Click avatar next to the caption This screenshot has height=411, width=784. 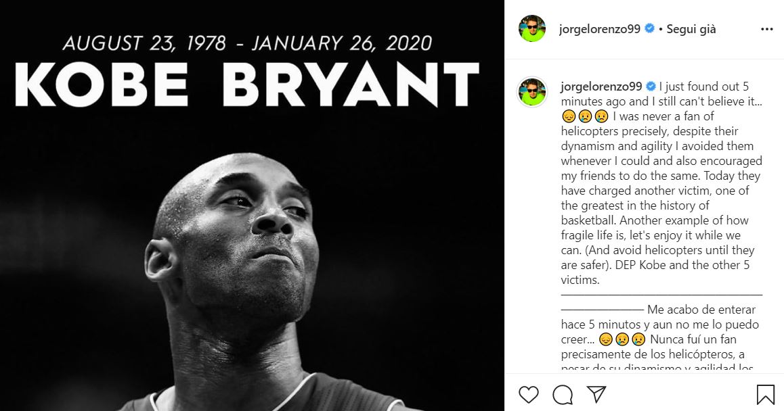point(531,92)
